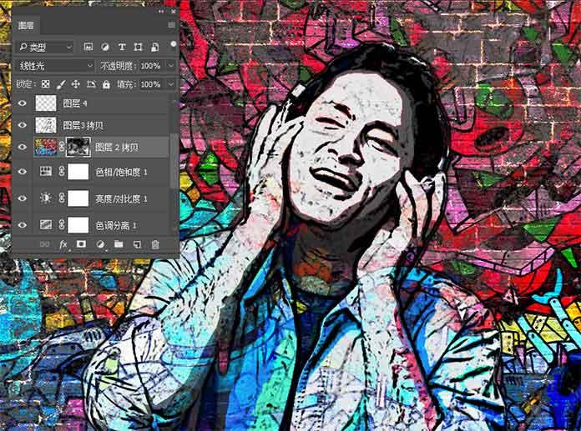Click the white mask of 亮度/对比度 1
The height and width of the screenshot is (431, 581).
point(78,198)
